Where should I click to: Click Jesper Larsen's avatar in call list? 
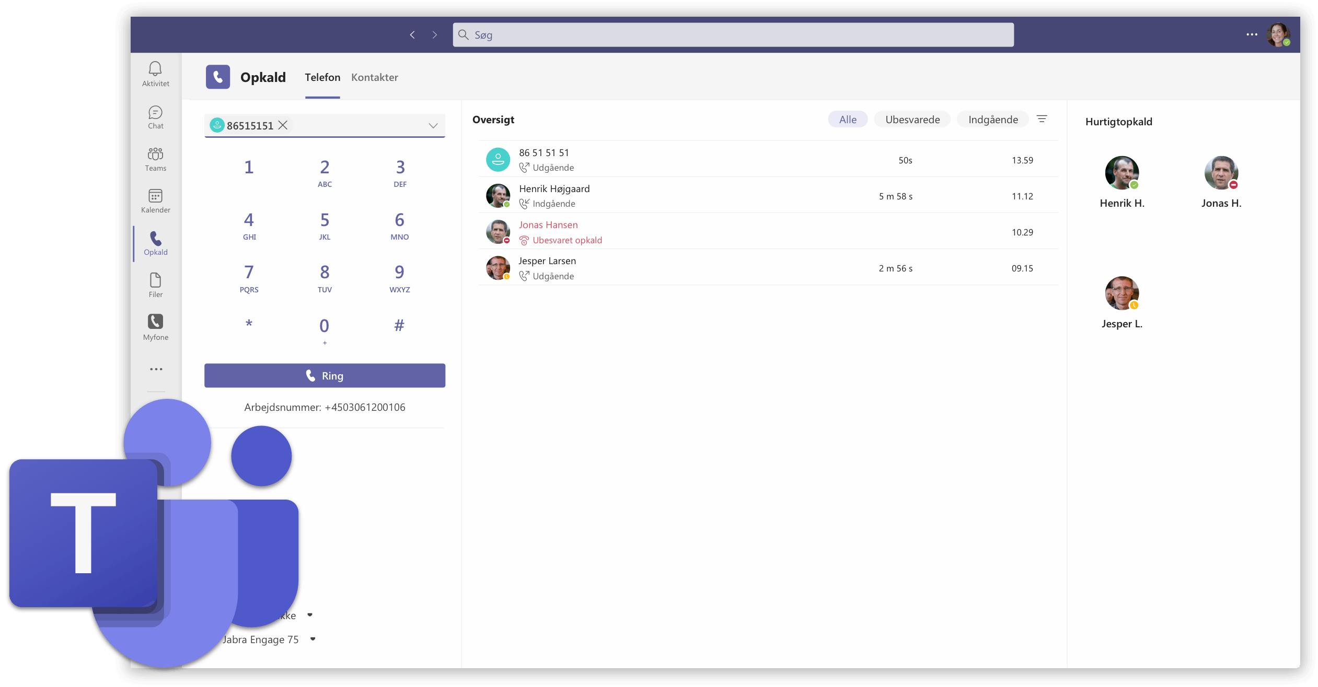click(498, 268)
